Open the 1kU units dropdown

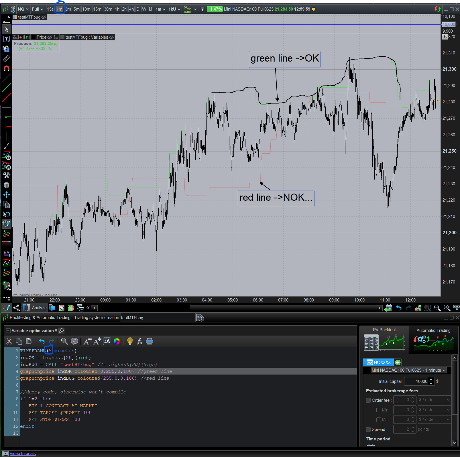[x=174, y=9]
